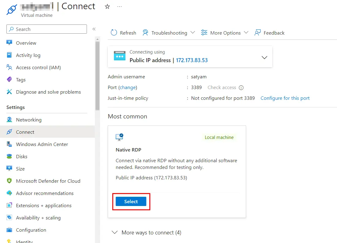Click admin username value satyam
The image size is (337, 243).
click(x=199, y=77)
